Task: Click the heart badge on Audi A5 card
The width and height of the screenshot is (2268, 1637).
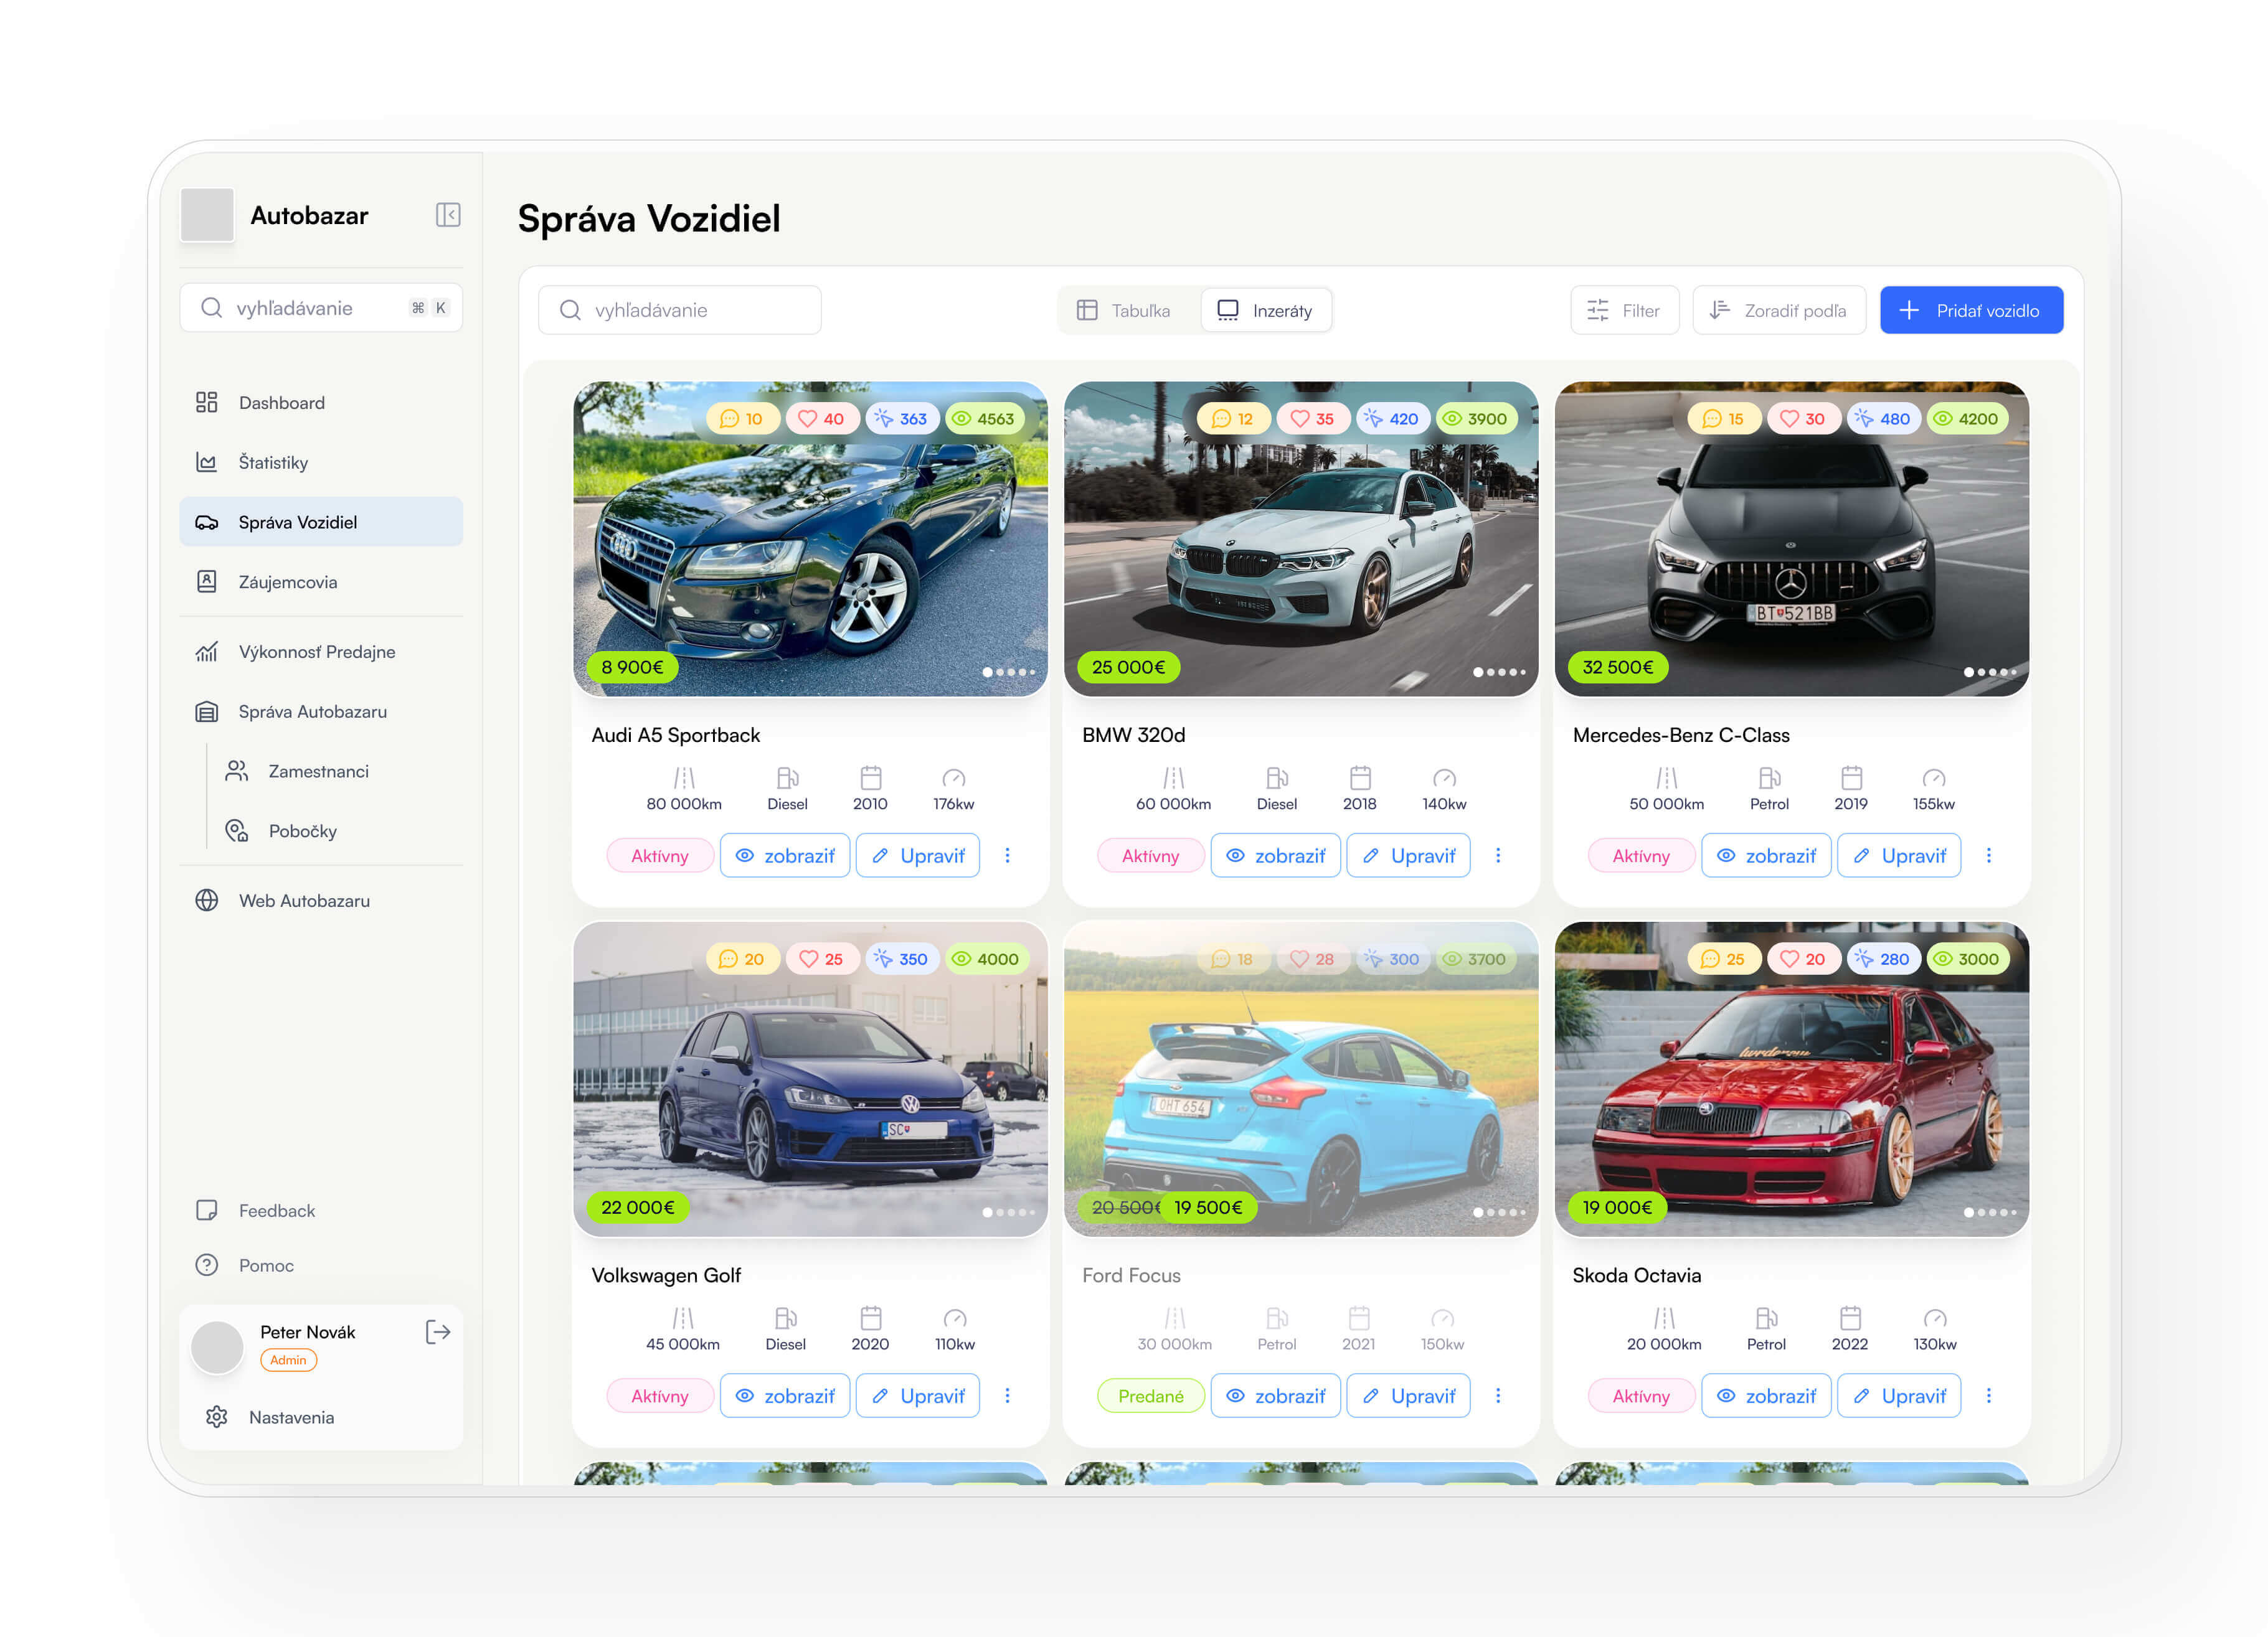Action: click(821, 419)
